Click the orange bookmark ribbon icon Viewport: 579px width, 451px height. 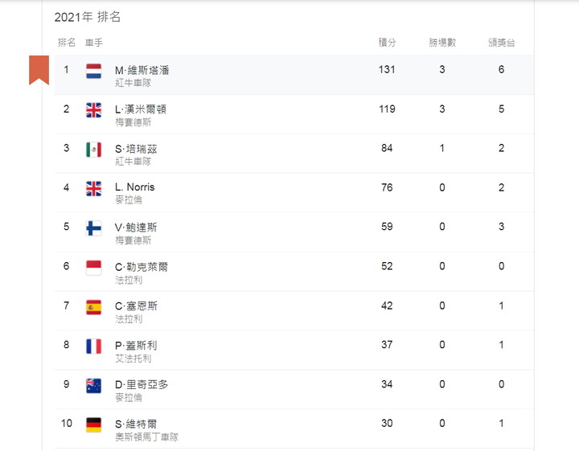click(x=39, y=70)
